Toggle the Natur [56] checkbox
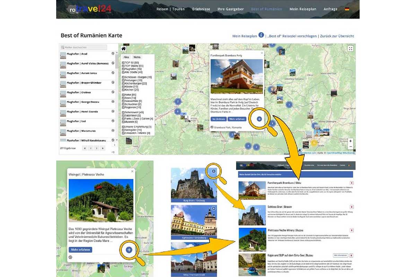This screenshot has width=416, height=277. [123, 95]
